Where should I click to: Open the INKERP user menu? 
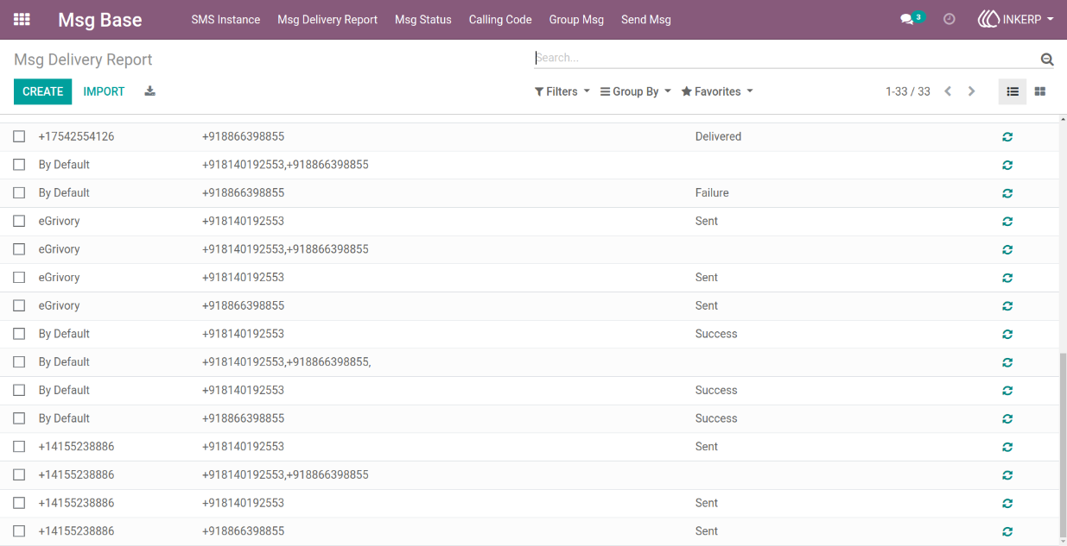pos(1015,19)
